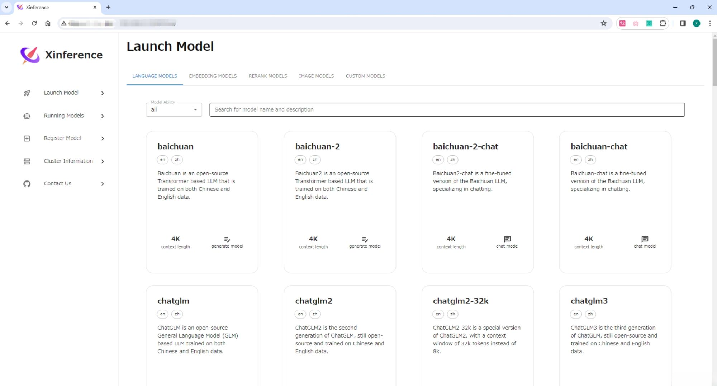The width and height of the screenshot is (717, 386).
Task: Click the GitHub icon beside Contact Us
Action: (27, 184)
